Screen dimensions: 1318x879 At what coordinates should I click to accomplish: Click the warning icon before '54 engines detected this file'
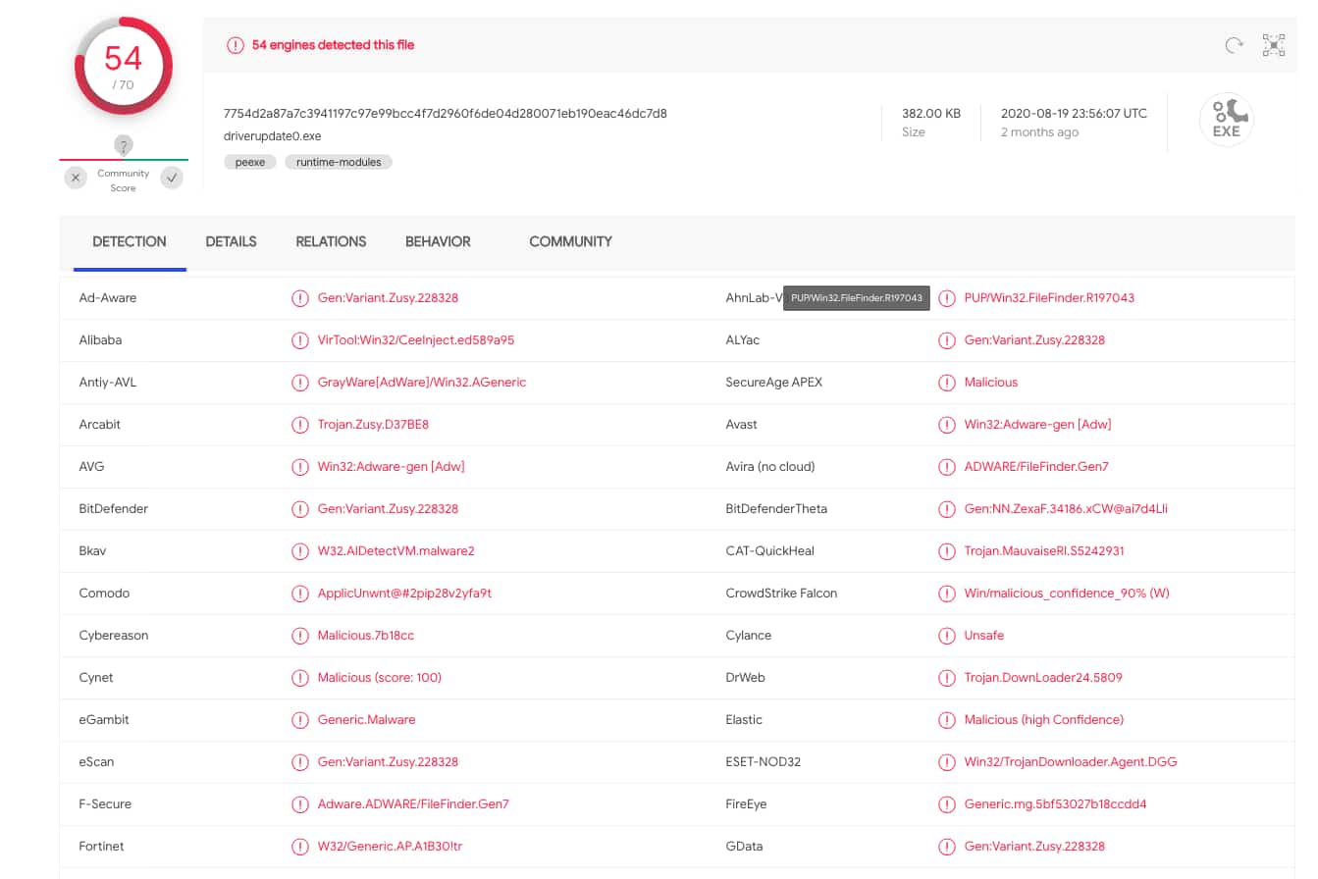[x=236, y=45]
